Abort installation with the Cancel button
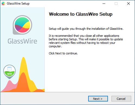Screen dimensions: 135x105 point(121,99)
